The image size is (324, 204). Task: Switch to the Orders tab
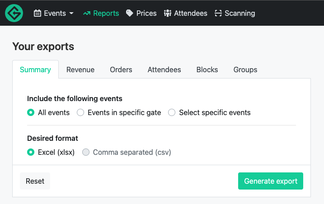[x=121, y=70]
